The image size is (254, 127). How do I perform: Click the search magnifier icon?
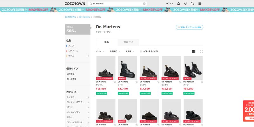tap(91, 3)
